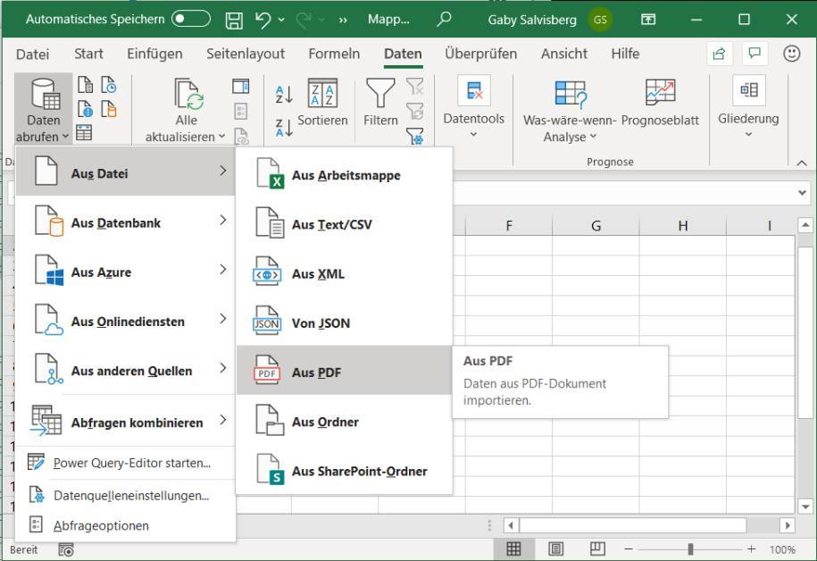Click Power Query-Editor starten
The width and height of the screenshot is (817, 561).
(x=131, y=463)
